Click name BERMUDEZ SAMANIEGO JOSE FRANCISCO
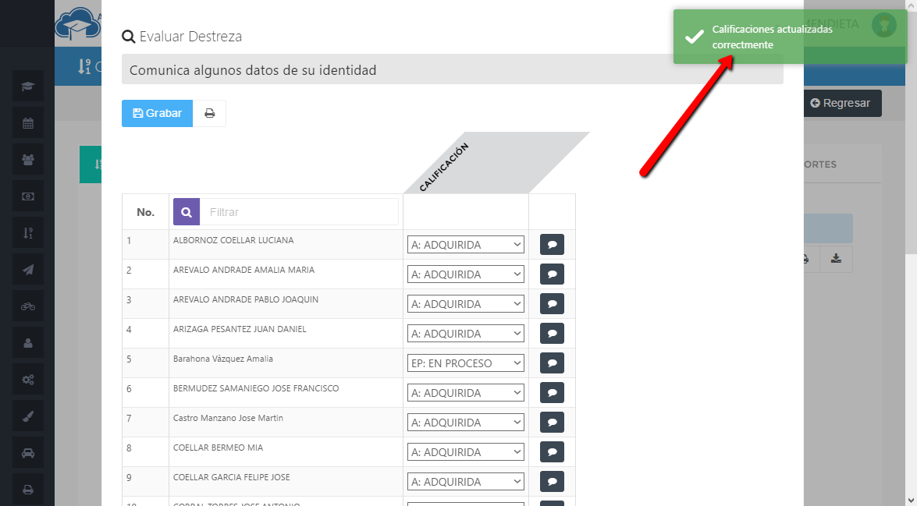The width and height of the screenshot is (917, 506). (256, 388)
